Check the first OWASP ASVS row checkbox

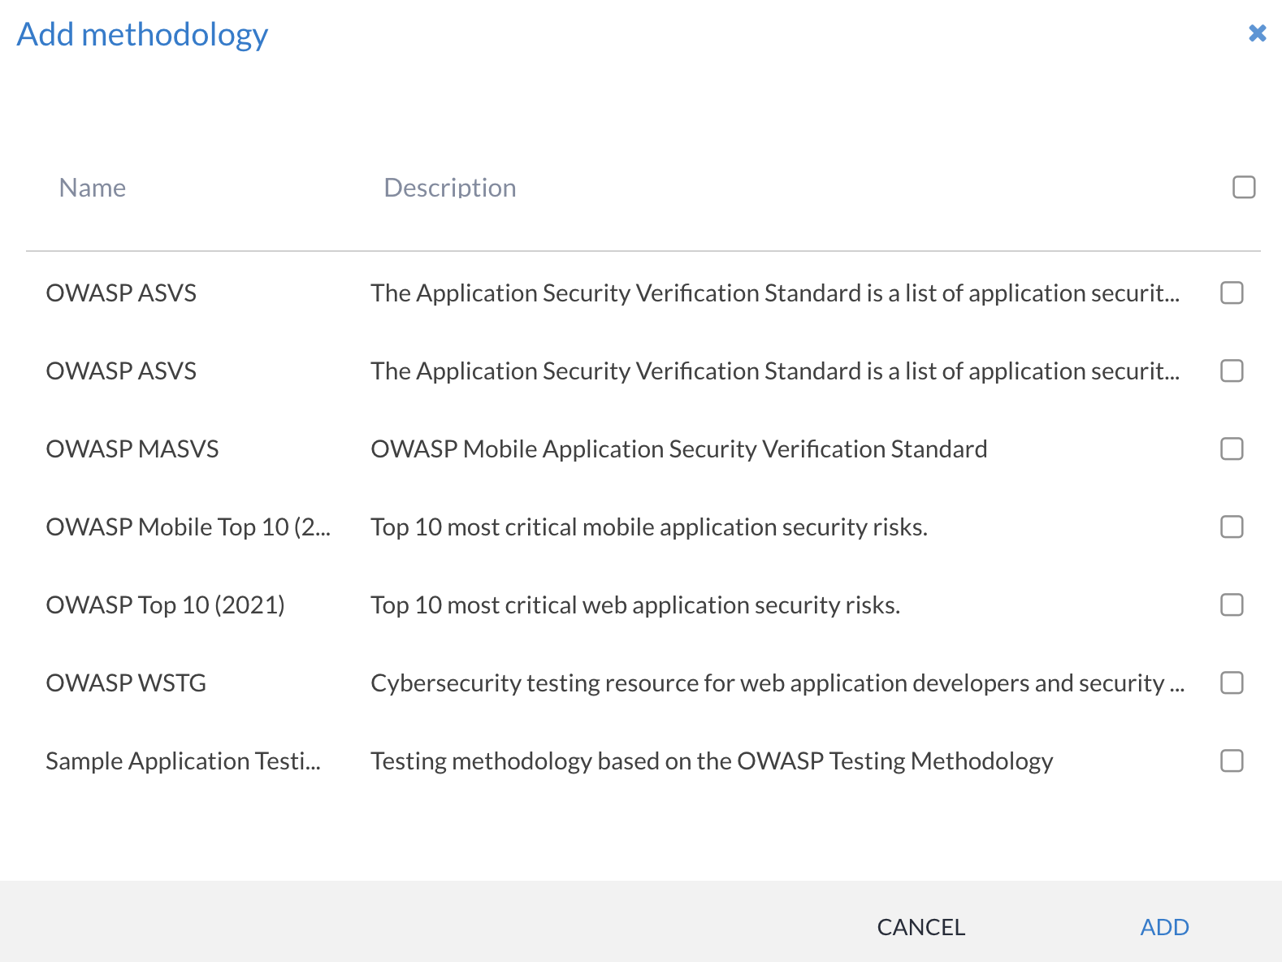pos(1232,293)
